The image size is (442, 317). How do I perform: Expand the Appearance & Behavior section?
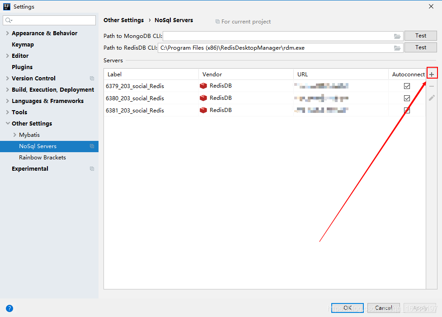8,33
